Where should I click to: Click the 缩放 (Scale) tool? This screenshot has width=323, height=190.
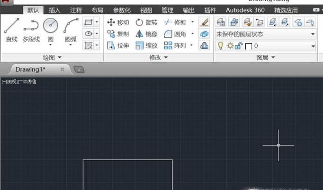(x=146, y=46)
